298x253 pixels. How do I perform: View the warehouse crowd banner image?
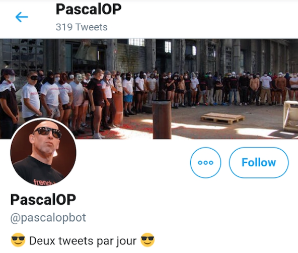149,89
